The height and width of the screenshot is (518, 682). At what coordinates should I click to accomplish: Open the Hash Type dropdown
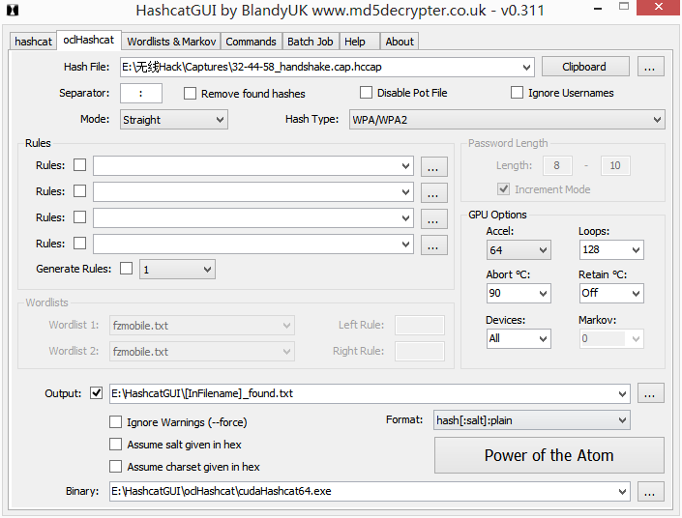tap(506, 120)
